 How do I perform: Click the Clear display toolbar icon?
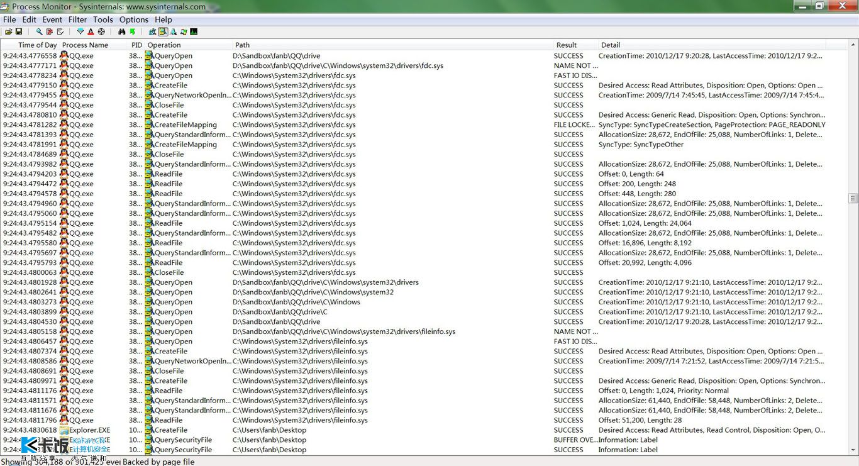click(60, 31)
